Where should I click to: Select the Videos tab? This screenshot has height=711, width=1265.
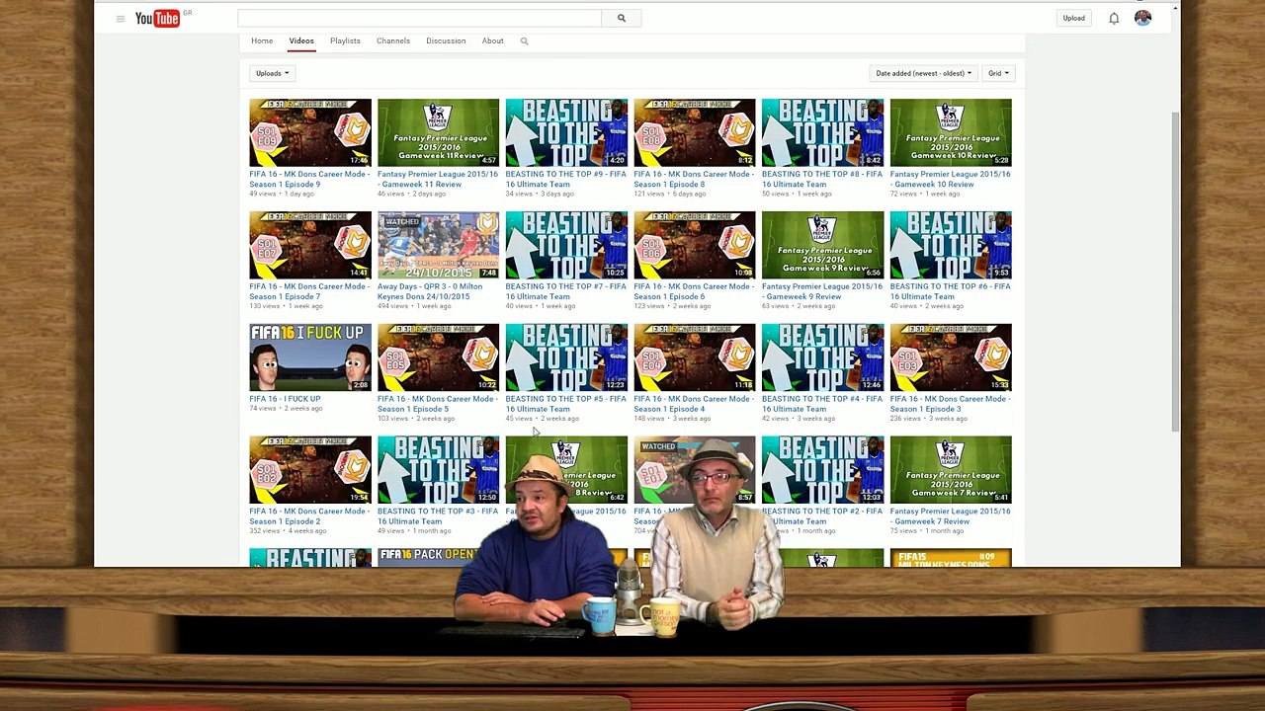[301, 41]
